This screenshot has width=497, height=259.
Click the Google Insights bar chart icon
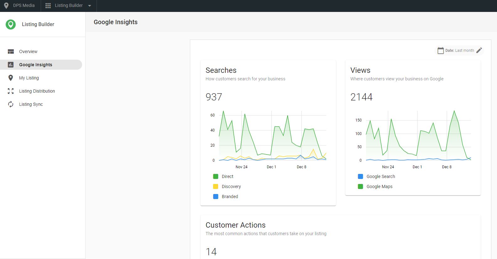click(11, 65)
